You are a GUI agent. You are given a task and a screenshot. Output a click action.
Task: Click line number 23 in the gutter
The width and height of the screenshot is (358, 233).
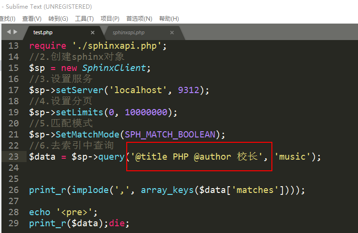tap(13, 157)
